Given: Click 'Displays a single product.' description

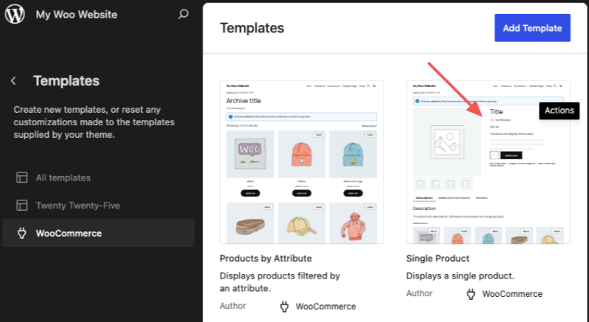Looking at the screenshot, I should 460,276.
